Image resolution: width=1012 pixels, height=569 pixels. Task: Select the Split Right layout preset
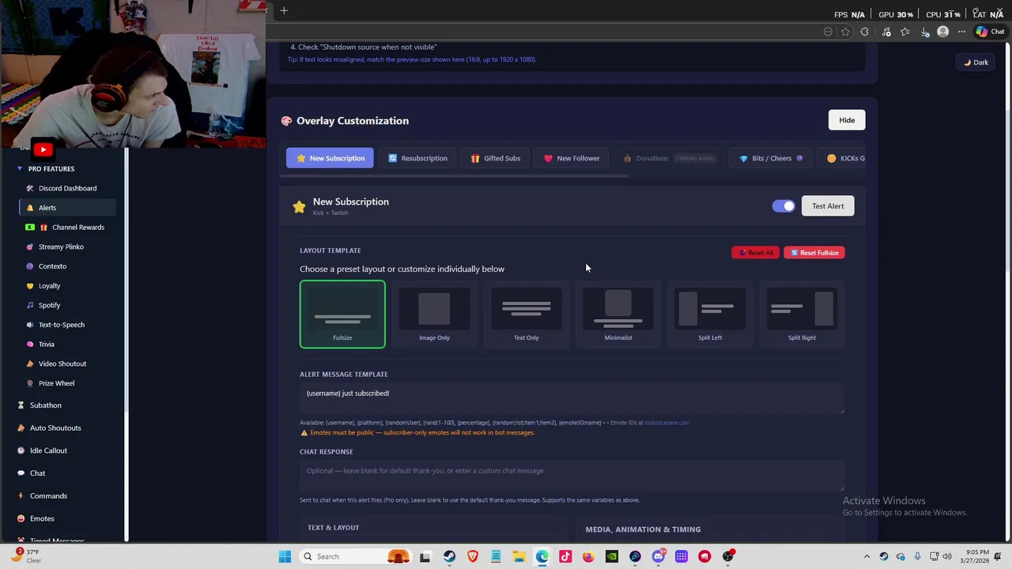[x=802, y=315]
